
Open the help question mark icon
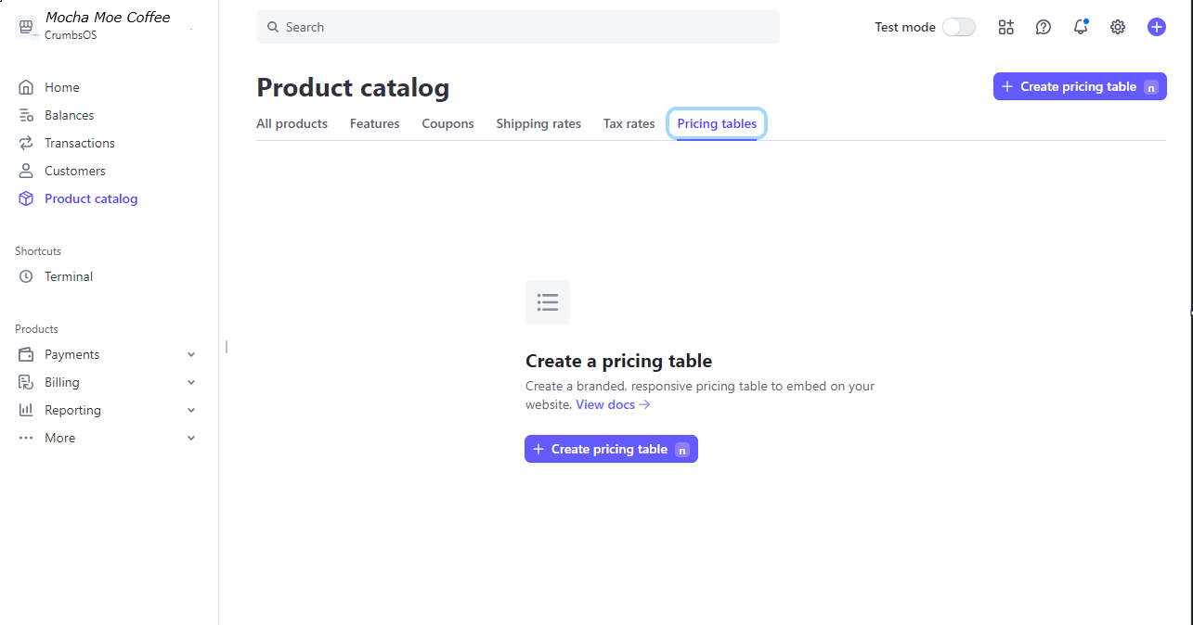click(x=1044, y=27)
